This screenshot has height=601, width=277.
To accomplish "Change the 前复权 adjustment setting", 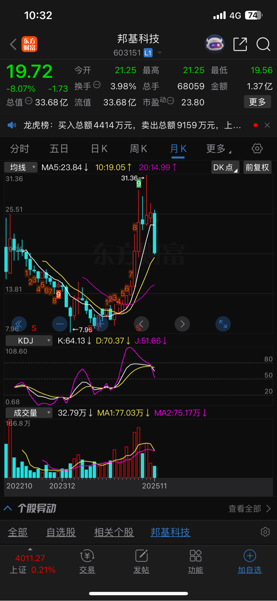I will 257,167.
